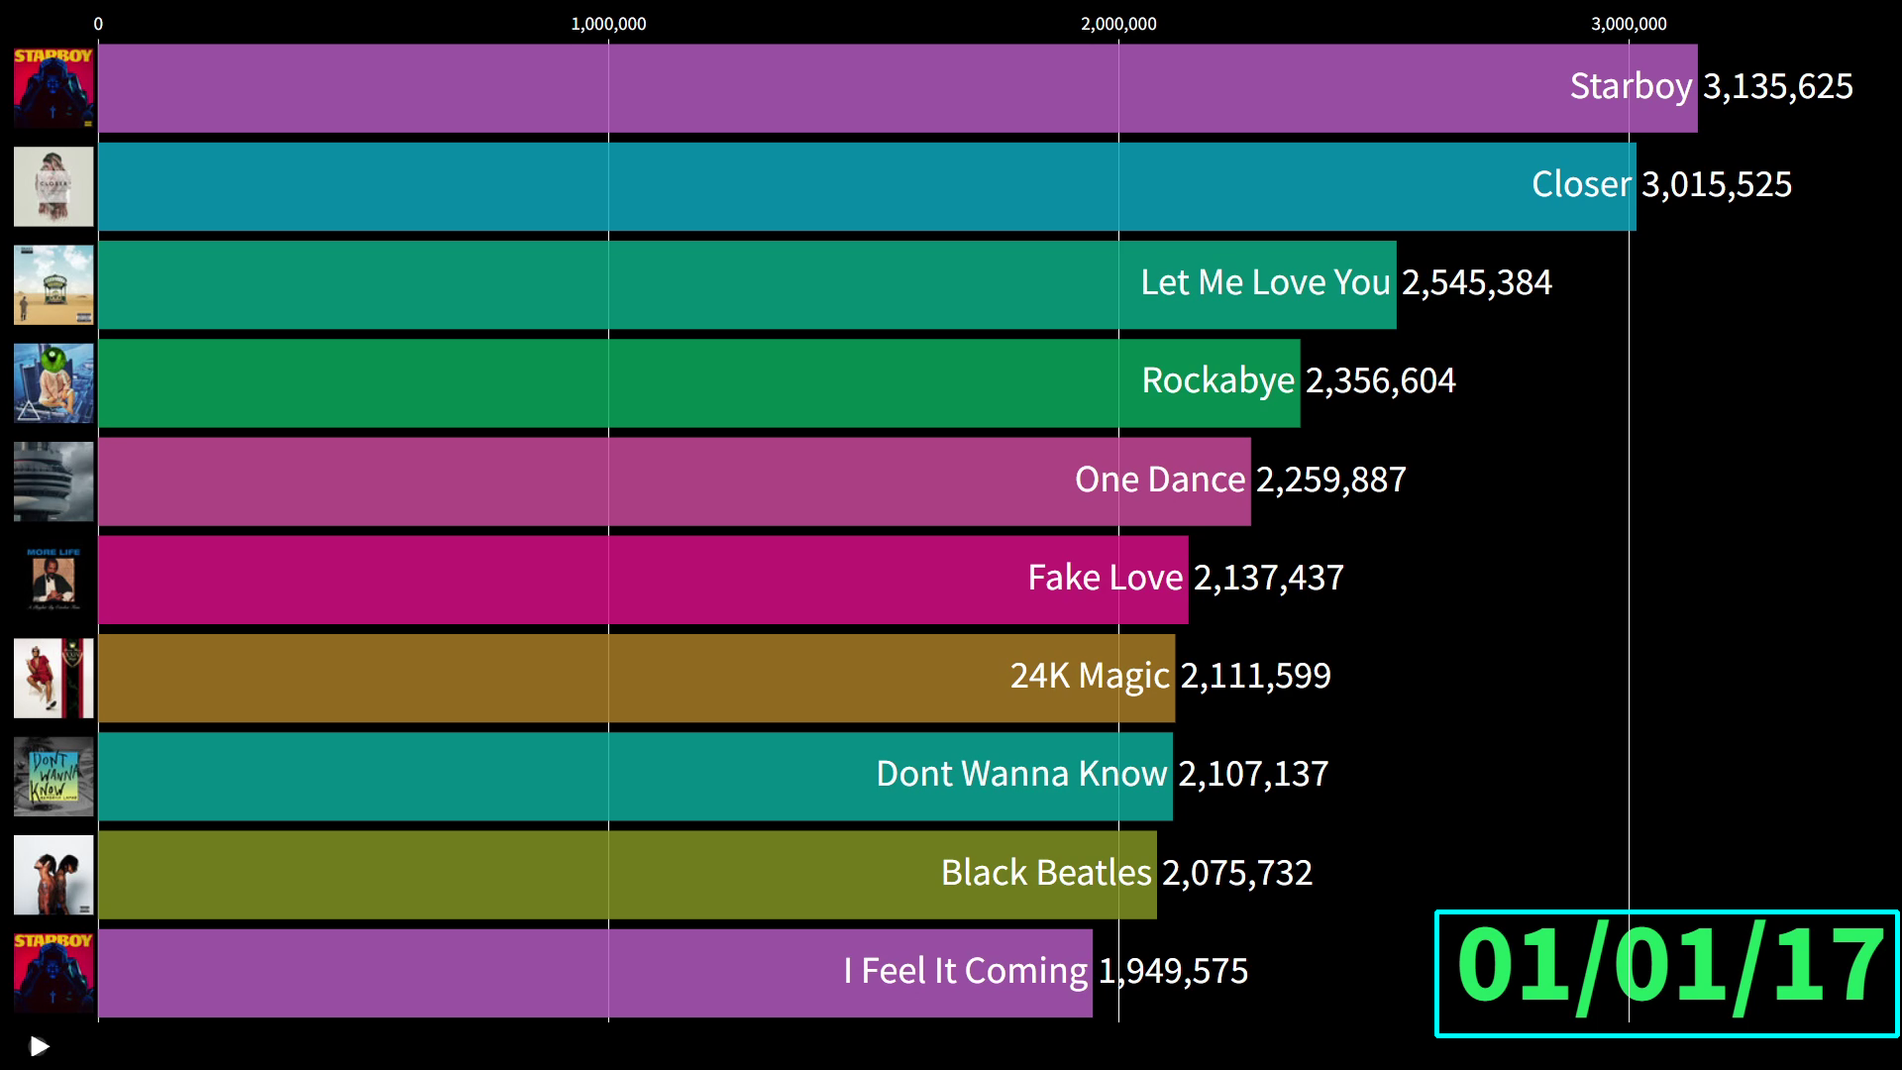
Task: Click the Starboy album cover in first row
Action: coord(53,88)
